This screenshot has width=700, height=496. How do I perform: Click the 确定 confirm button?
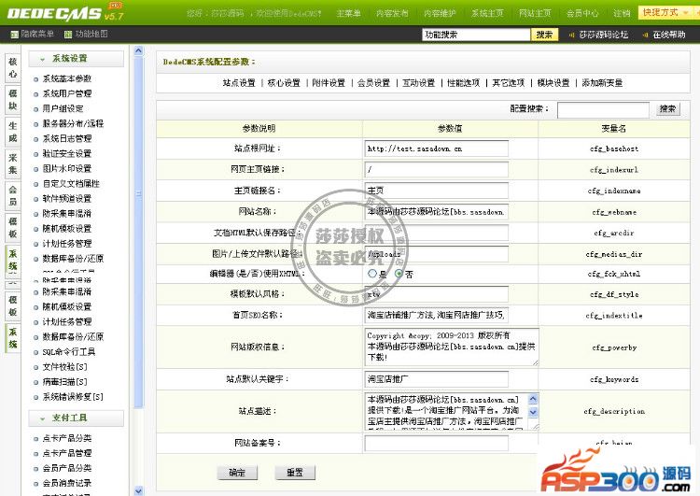[237, 473]
